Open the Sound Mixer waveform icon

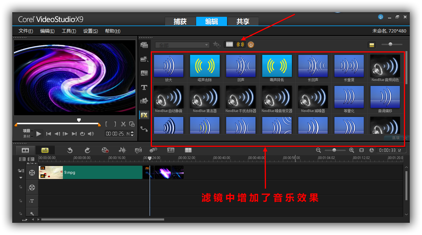click(123, 150)
